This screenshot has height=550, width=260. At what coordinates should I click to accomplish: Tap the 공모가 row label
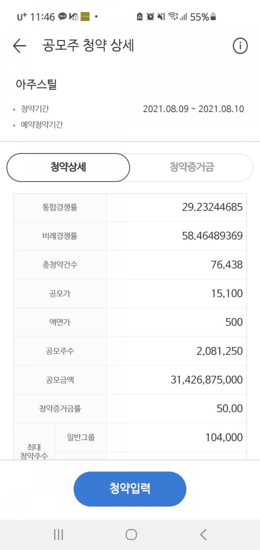60,294
